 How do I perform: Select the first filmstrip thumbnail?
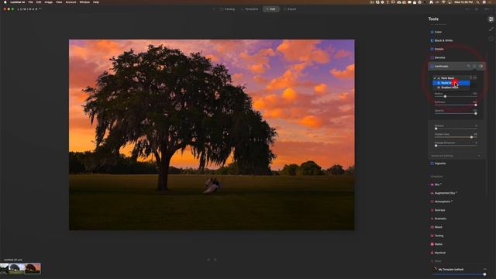click(x=4, y=269)
